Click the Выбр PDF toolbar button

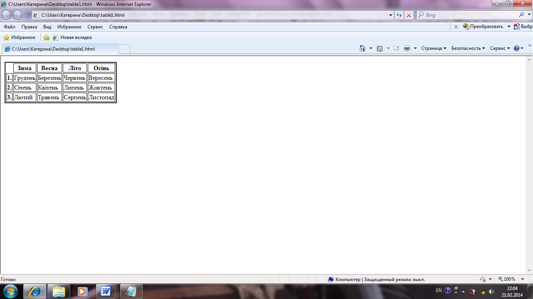(x=523, y=26)
